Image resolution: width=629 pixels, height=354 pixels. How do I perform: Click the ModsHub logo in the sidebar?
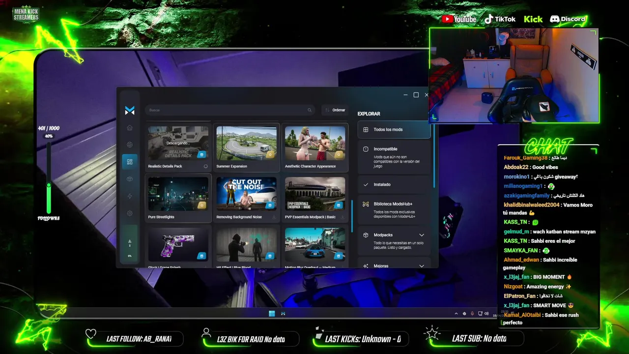click(x=130, y=111)
